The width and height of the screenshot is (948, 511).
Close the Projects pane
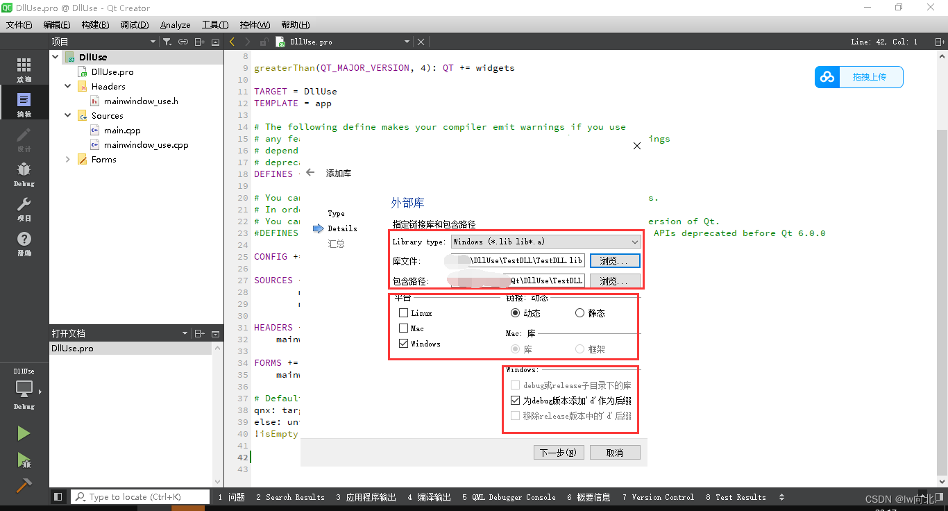tap(215, 42)
